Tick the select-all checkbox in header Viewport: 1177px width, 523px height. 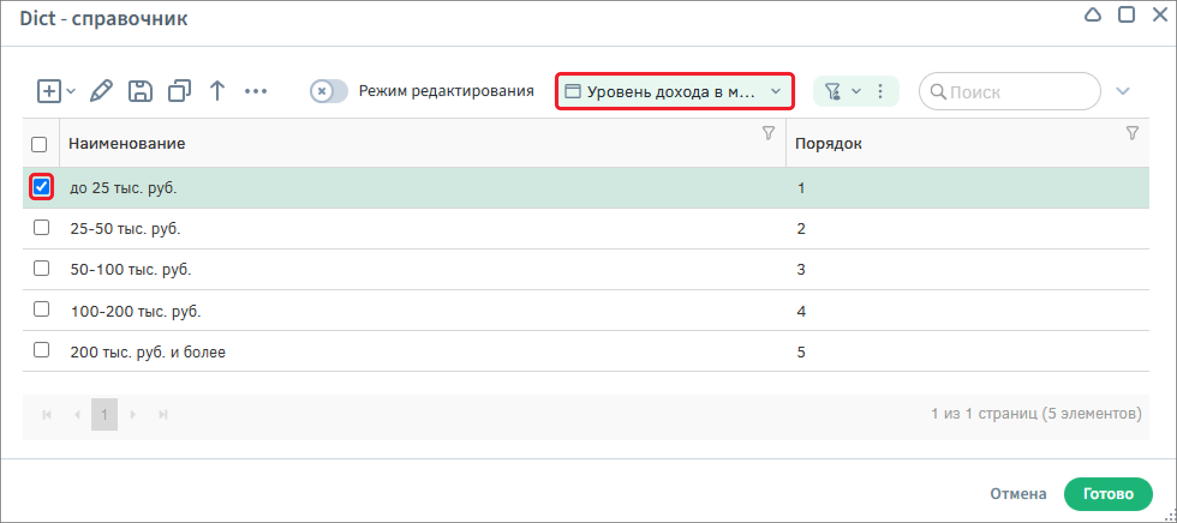(39, 145)
